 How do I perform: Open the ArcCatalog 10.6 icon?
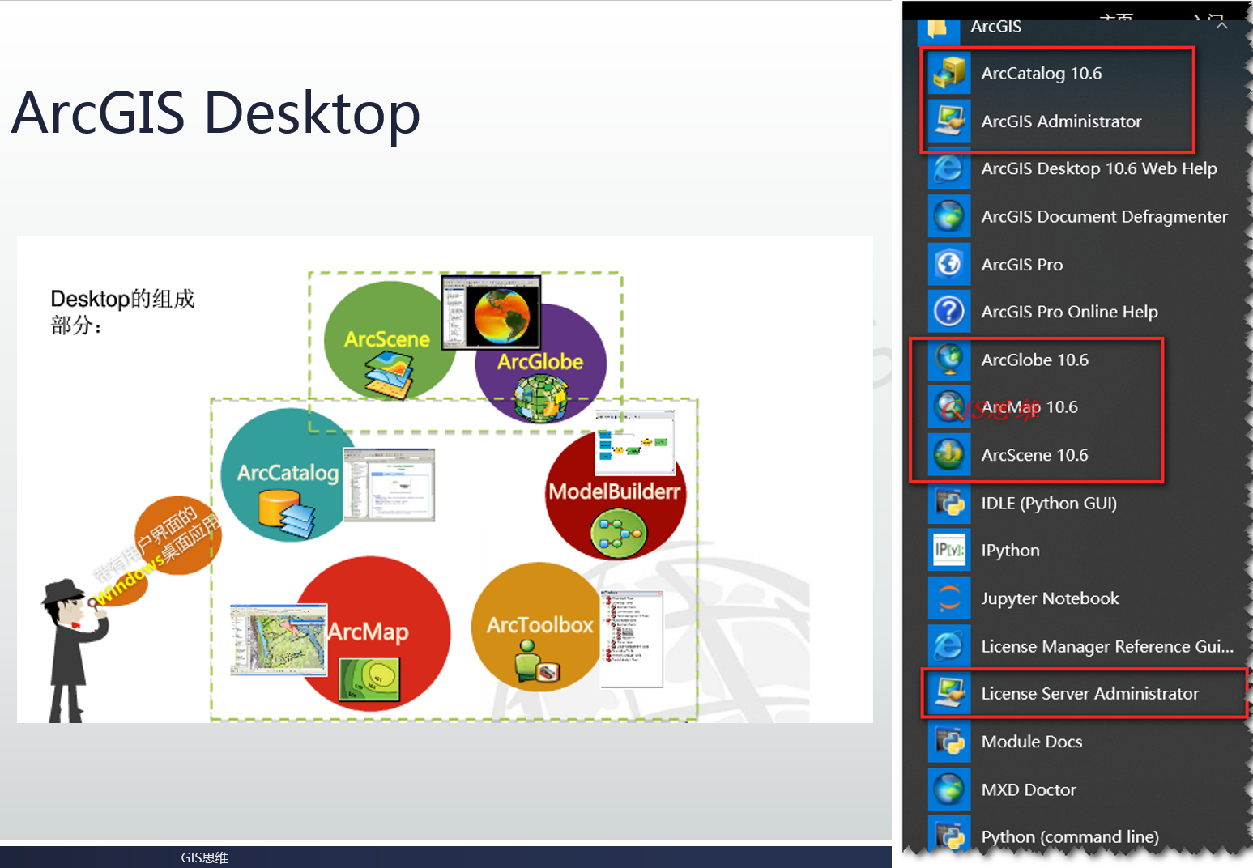[x=948, y=73]
